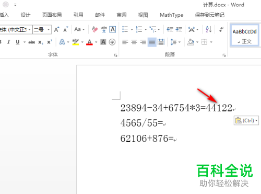Open the 页面布局 tab
Viewport: 261px width, 194px height.
(x=52, y=15)
